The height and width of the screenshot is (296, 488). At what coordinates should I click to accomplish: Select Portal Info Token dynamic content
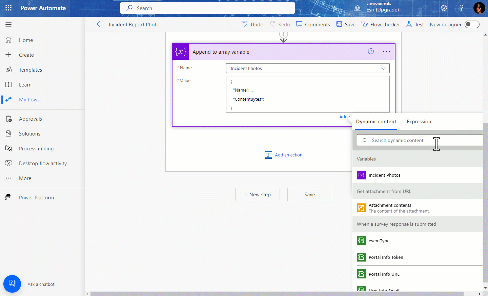(418, 257)
